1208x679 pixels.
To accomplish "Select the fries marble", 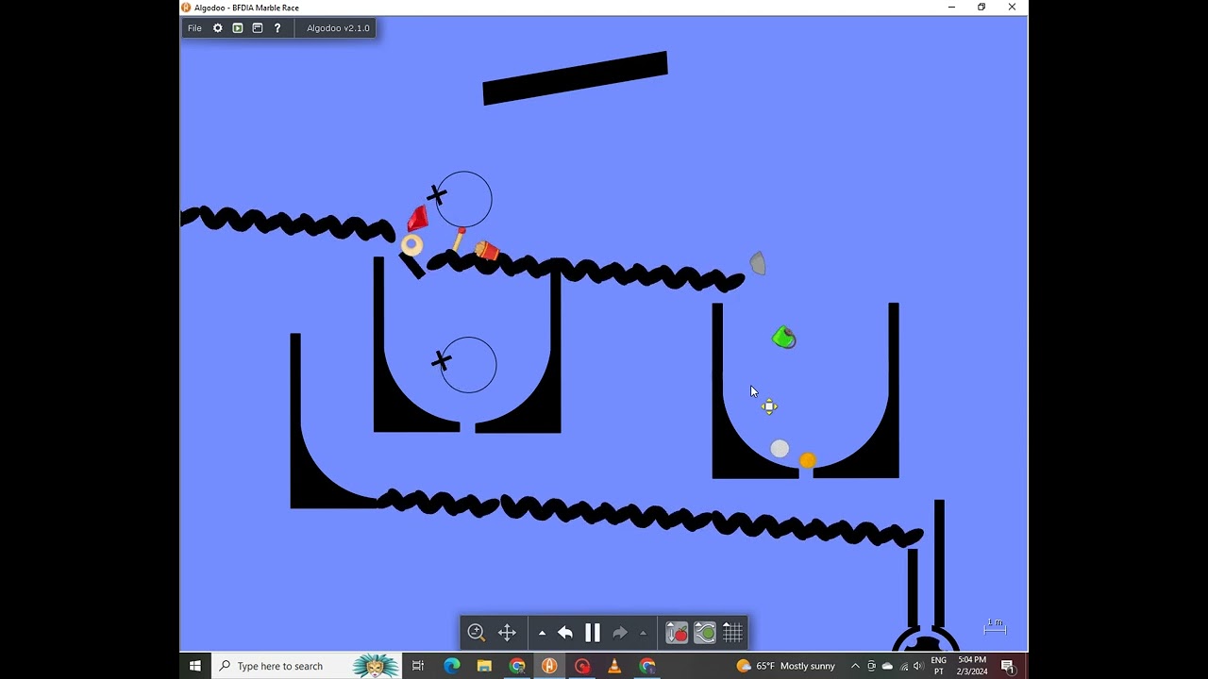I will point(487,250).
